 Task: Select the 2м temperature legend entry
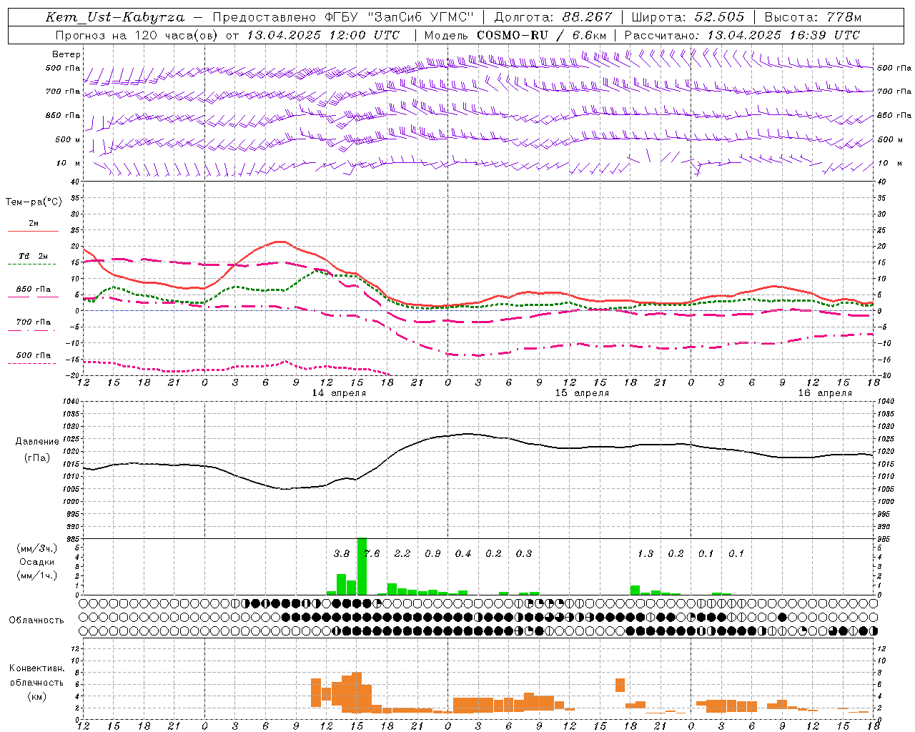pos(34,223)
